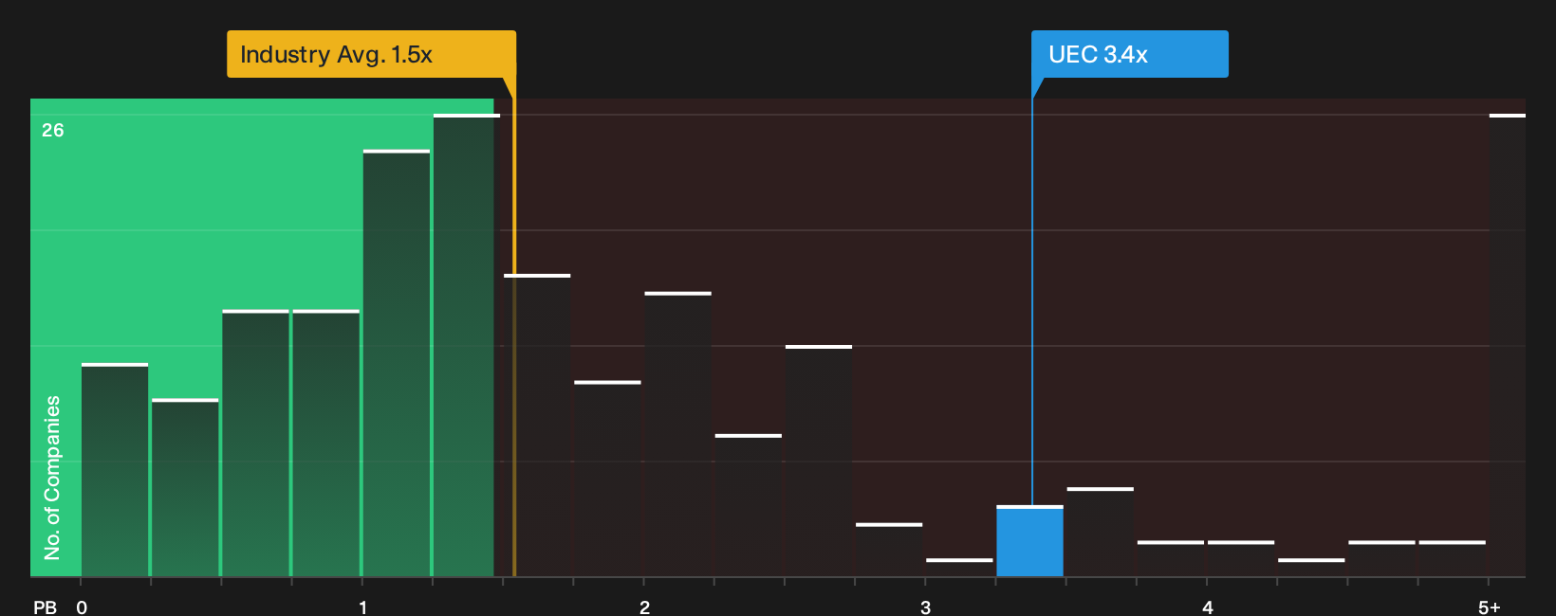Select the blue UEC highlighted bar
Image resolution: width=1556 pixels, height=616 pixels.
[1029, 541]
